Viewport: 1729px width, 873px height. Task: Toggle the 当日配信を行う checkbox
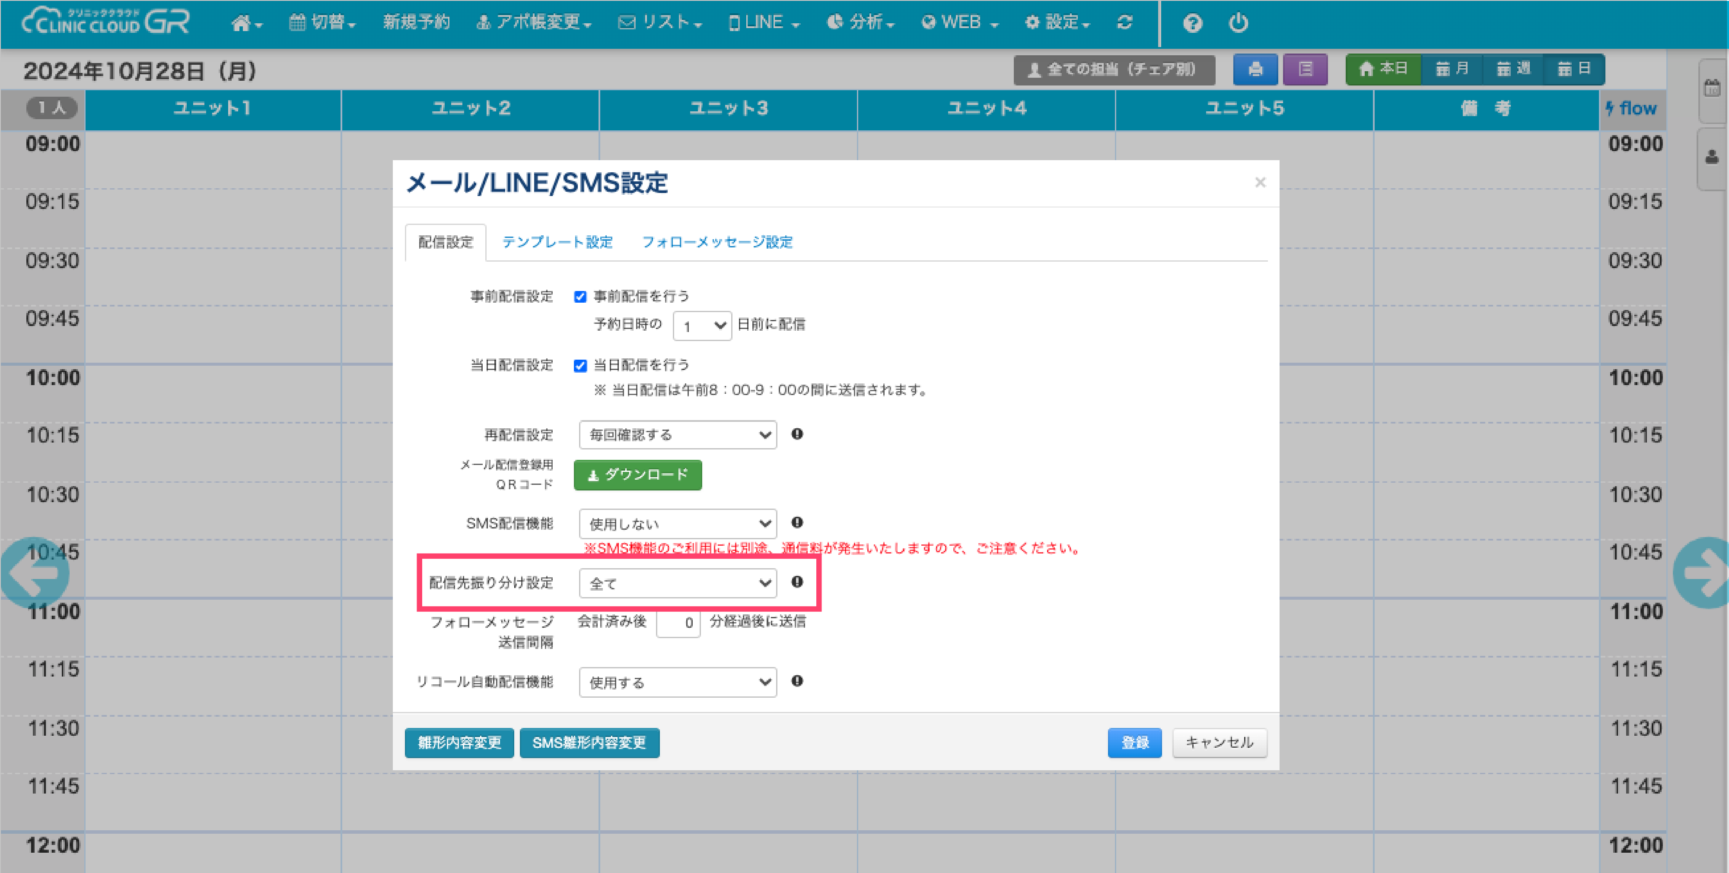(581, 365)
